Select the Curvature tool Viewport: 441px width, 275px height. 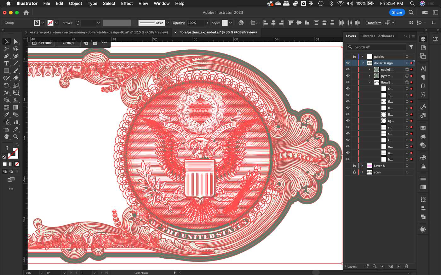pyautogui.click(x=16, y=56)
